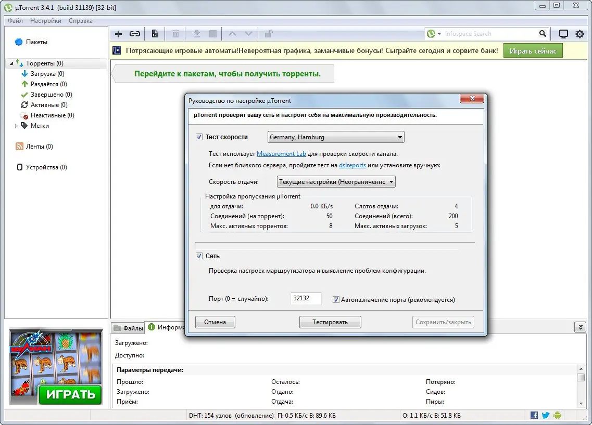Collapse the Торренты tree node
Viewport: 592px width, 425px height.
pos(11,63)
